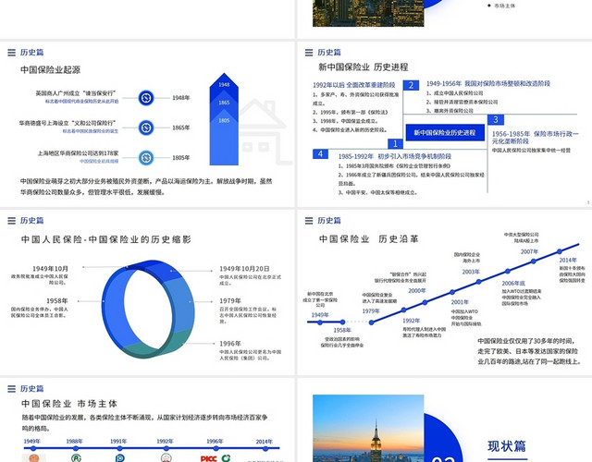Screen dimensions: 592x462
Task: Click the 1949年10月20日 label
Action: [244, 269]
